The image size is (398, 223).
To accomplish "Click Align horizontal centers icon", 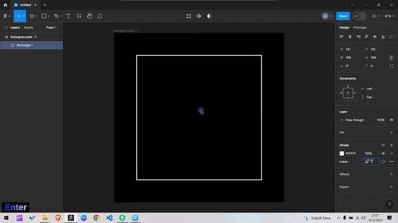I will click(349, 37).
